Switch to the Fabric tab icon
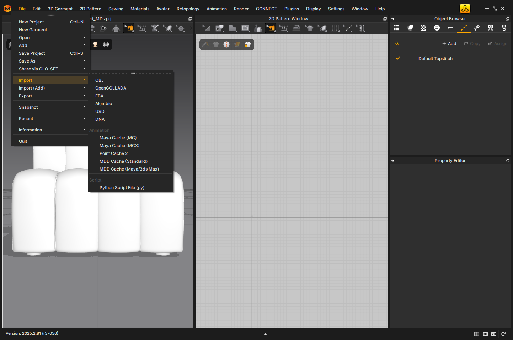513x340 pixels. click(x=410, y=28)
